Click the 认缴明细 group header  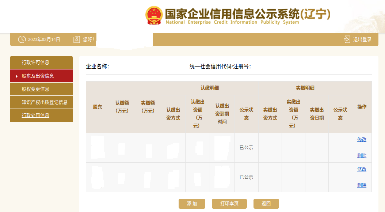pos(210,88)
